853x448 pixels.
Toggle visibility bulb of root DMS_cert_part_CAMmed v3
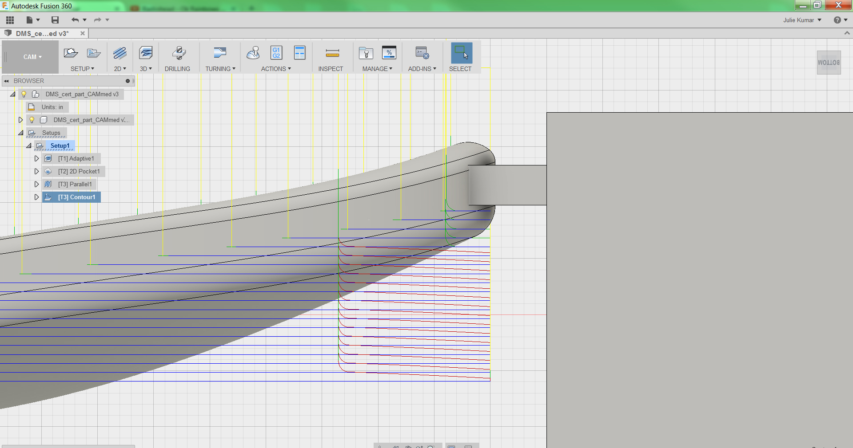24,94
